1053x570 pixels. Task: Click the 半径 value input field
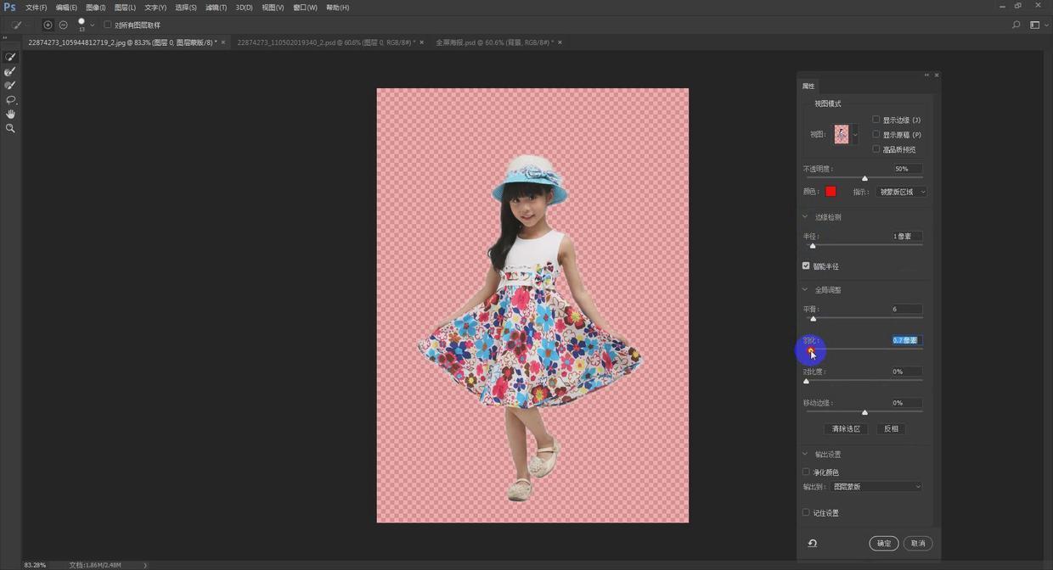click(x=905, y=236)
